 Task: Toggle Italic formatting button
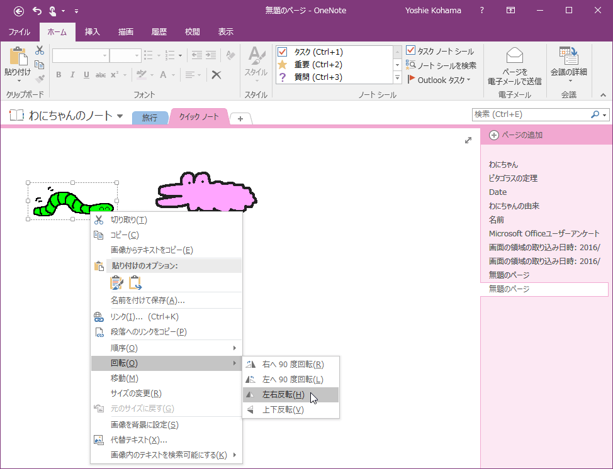click(72, 75)
